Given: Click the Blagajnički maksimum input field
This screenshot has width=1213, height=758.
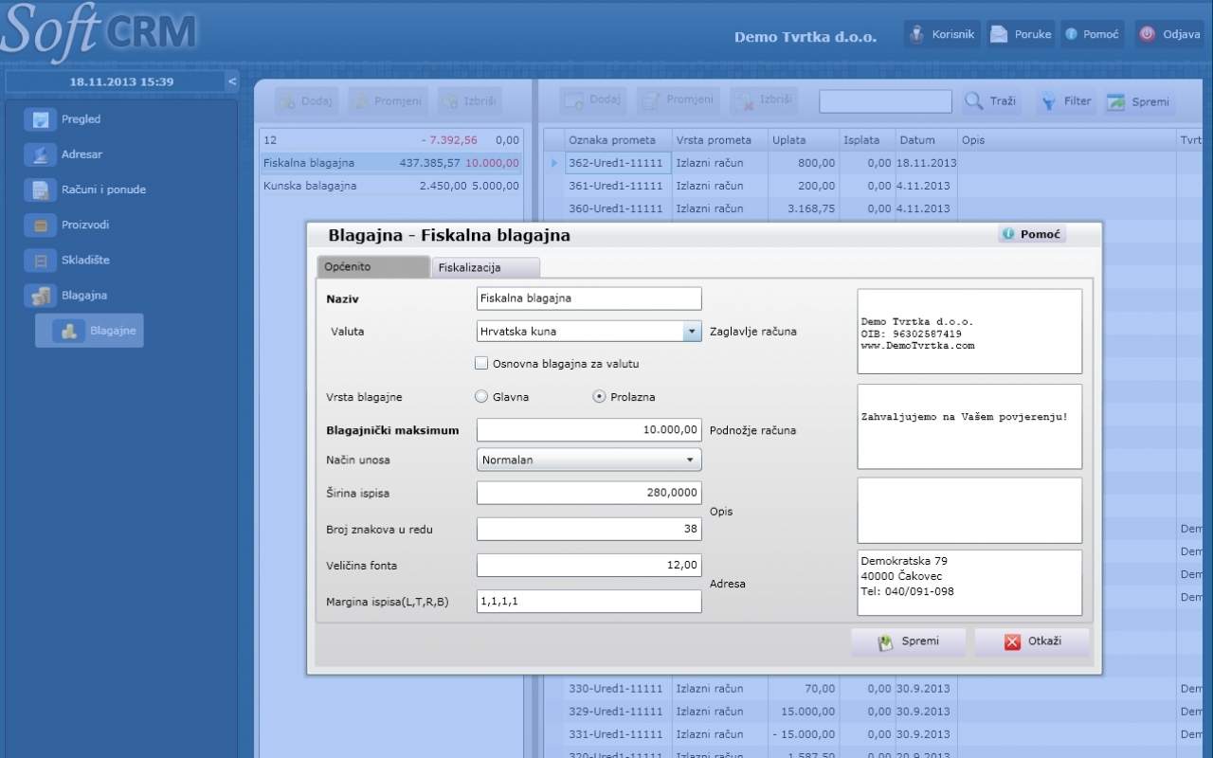Looking at the screenshot, I should 588,430.
